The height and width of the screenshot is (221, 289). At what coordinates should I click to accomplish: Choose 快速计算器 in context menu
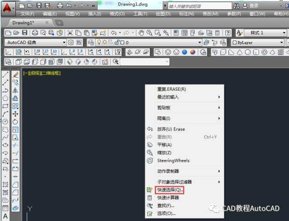tap(185, 198)
